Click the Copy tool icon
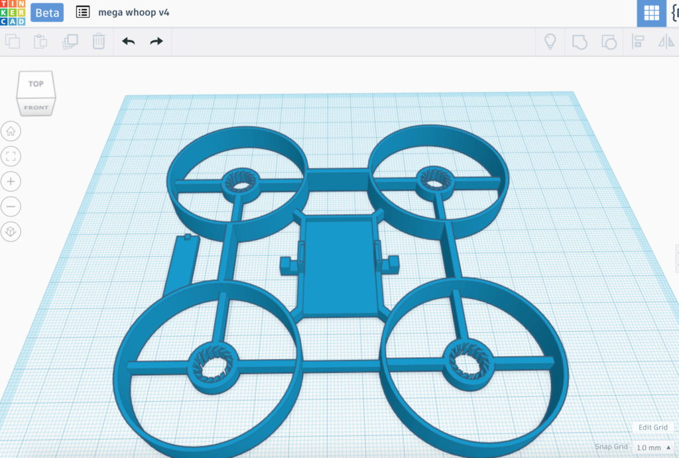Screen dimensions: 679x458 coord(13,42)
